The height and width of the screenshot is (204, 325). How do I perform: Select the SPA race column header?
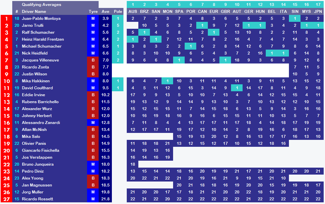[179, 12]
